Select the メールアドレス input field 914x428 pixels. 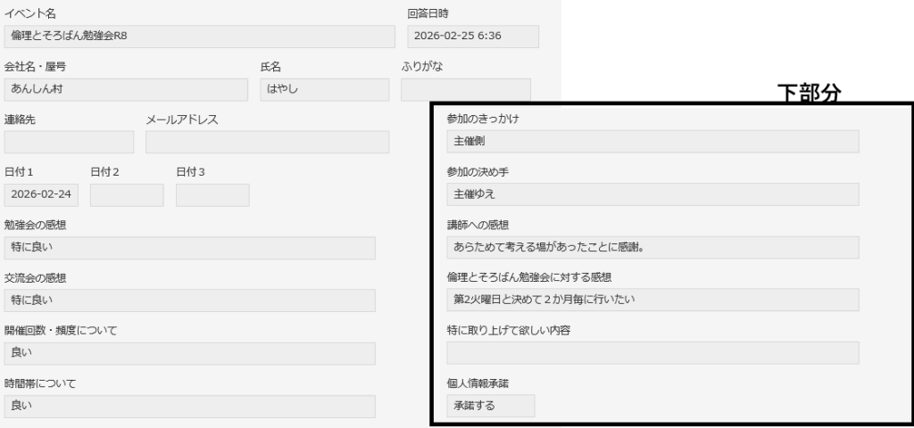(267, 142)
